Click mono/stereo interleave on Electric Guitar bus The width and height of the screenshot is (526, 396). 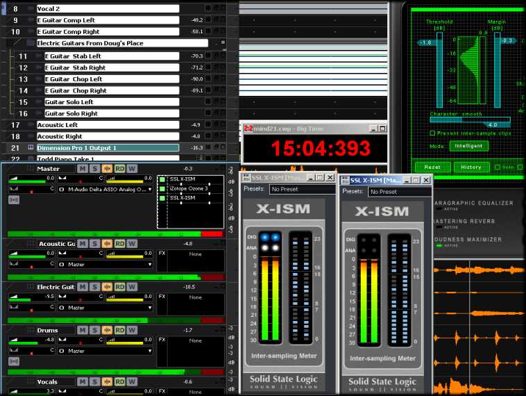[x=108, y=287]
